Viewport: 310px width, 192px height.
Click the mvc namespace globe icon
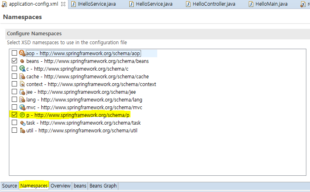22,108
